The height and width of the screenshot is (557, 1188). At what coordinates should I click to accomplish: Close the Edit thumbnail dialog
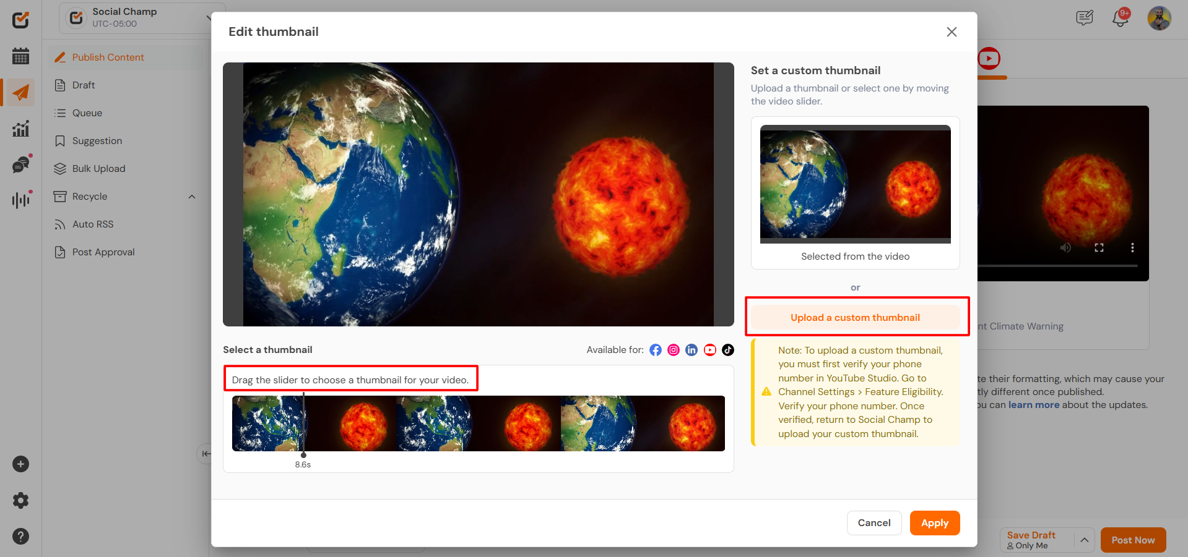point(952,32)
